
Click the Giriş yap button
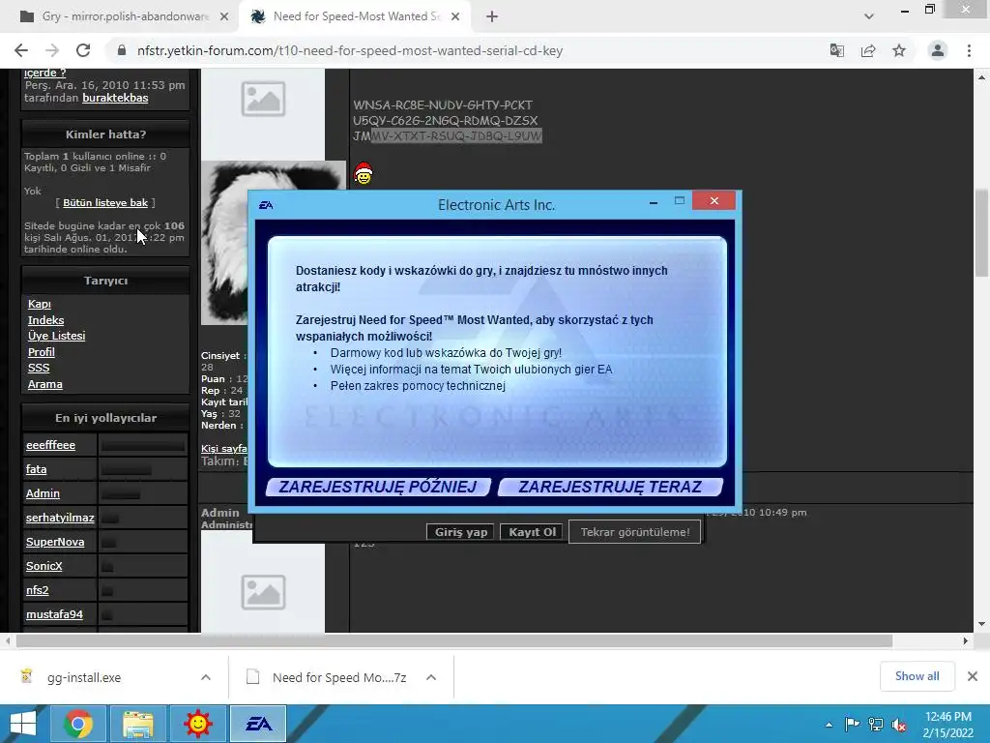[x=460, y=532]
